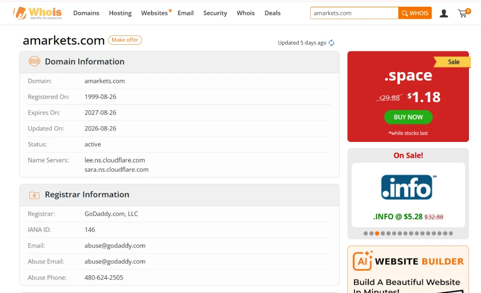The image size is (481, 293).
Task: Select the first carousel dot under .INFO offer
Action: point(366,234)
